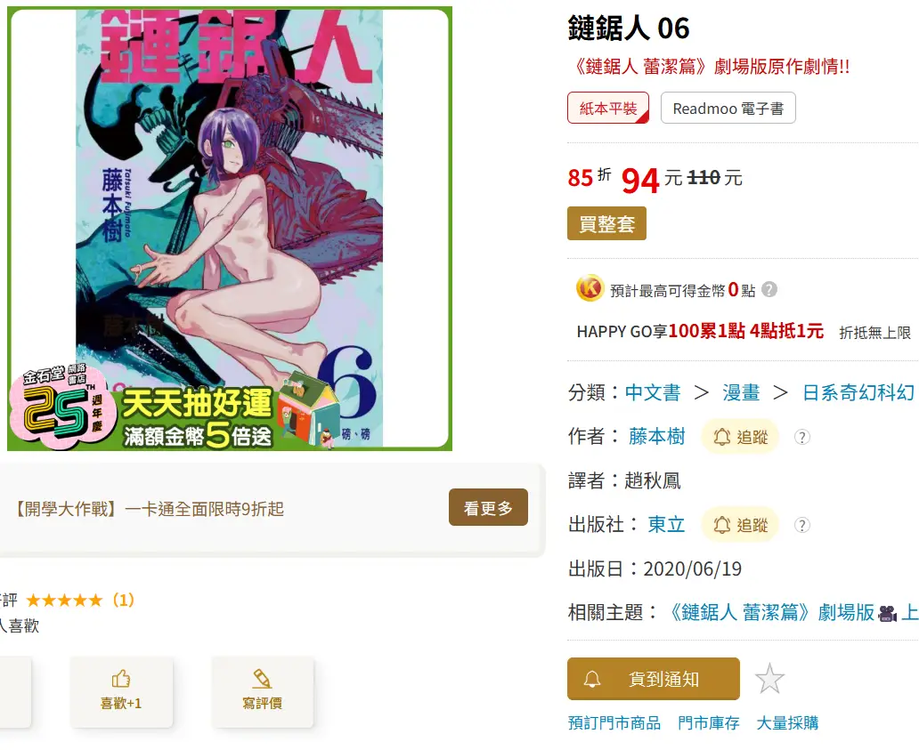Switch to Readmoo 電子書 format
The image size is (919, 750).
[728, 108]
